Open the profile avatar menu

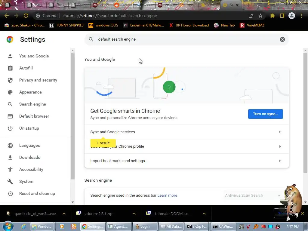coord(292,16)
